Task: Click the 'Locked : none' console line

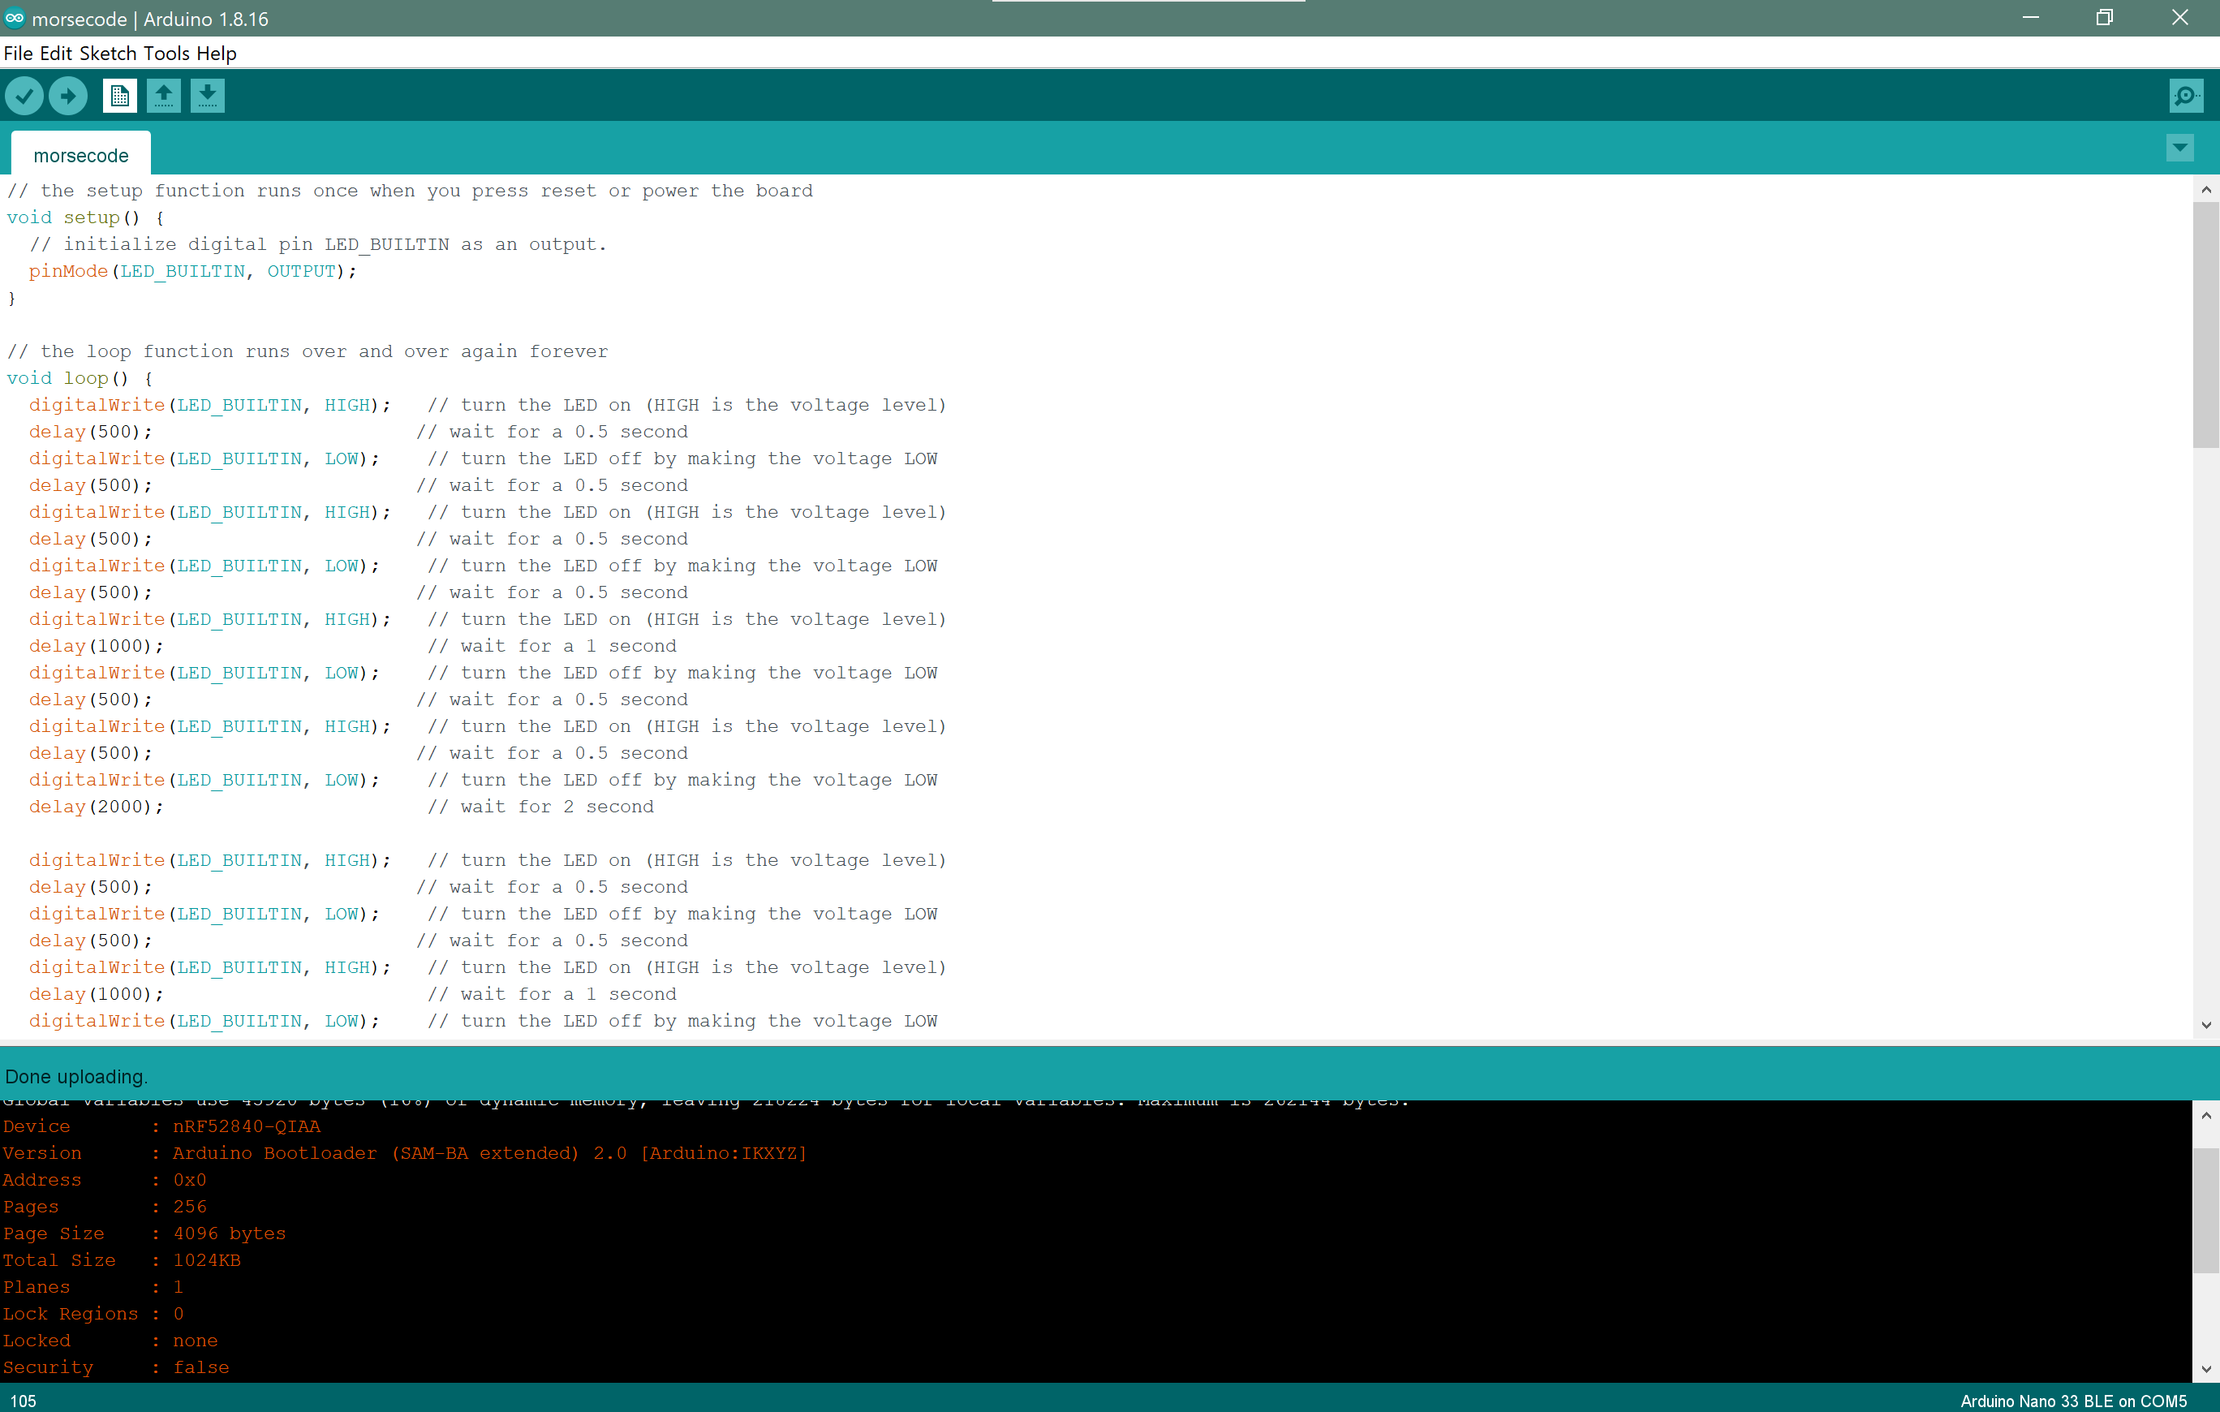Action: point(110,1340)
